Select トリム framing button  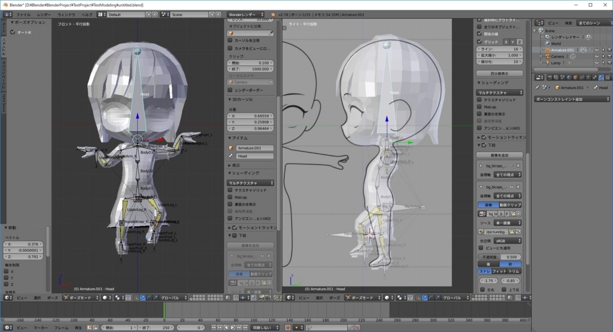click(514, 271)
